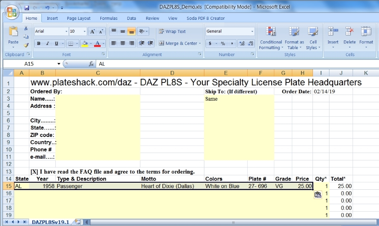The height and width of the screenshot is (226, 379).
Task: Open Format as Table gallery
Action: coord(294,38)
